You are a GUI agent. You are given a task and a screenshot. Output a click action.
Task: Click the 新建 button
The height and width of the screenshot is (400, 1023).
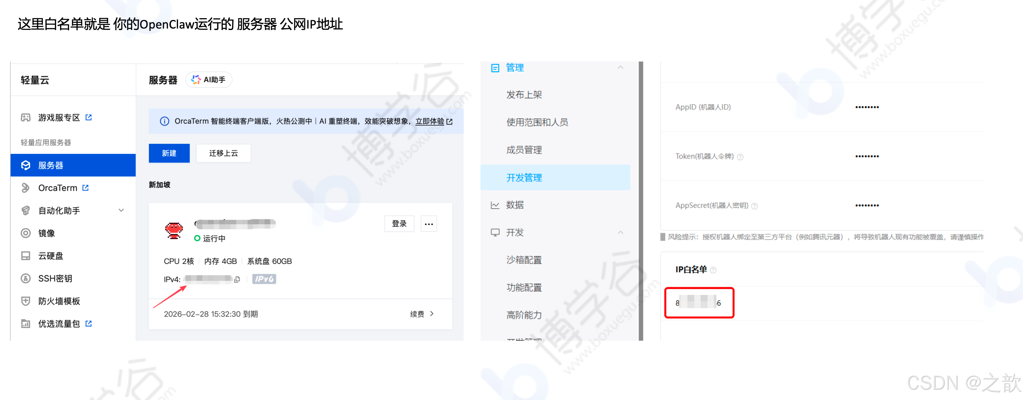(169, 153)
